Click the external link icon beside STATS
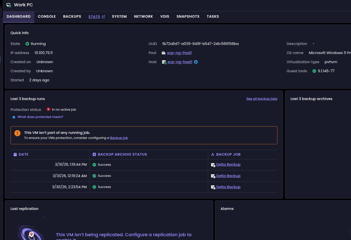Image resolution: width=351 pixels, height=240 pixels. 103,17
